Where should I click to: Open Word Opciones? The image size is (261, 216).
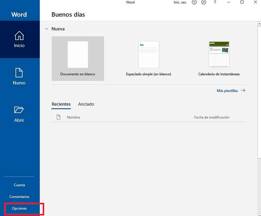[x=19, y=209]
